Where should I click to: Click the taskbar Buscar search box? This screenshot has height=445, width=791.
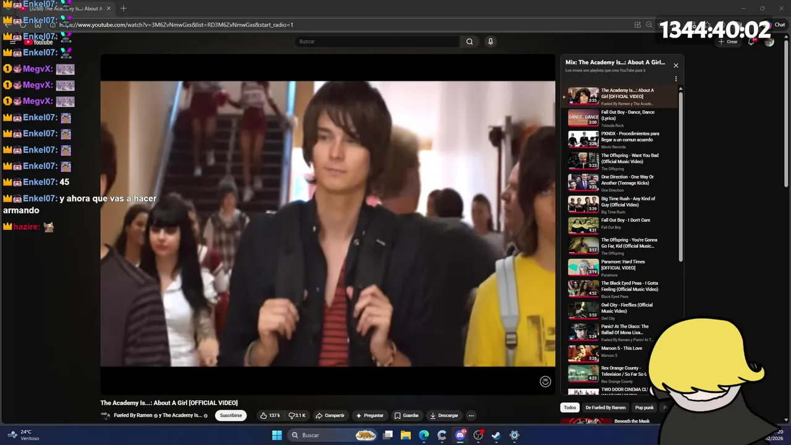333,435
